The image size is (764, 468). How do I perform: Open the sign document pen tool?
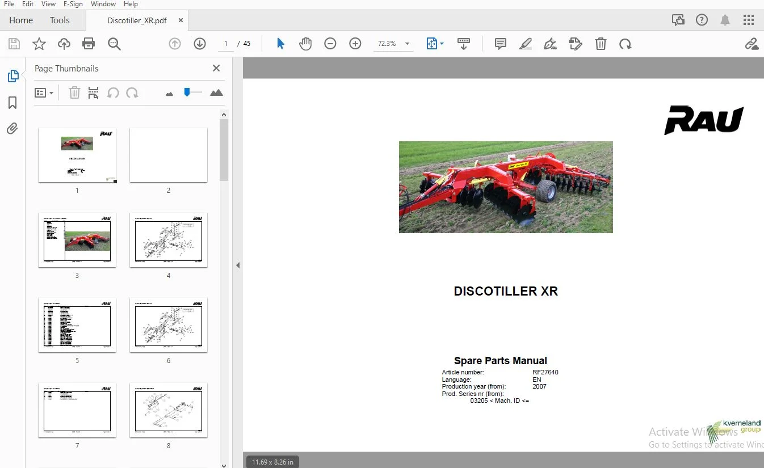550,44
